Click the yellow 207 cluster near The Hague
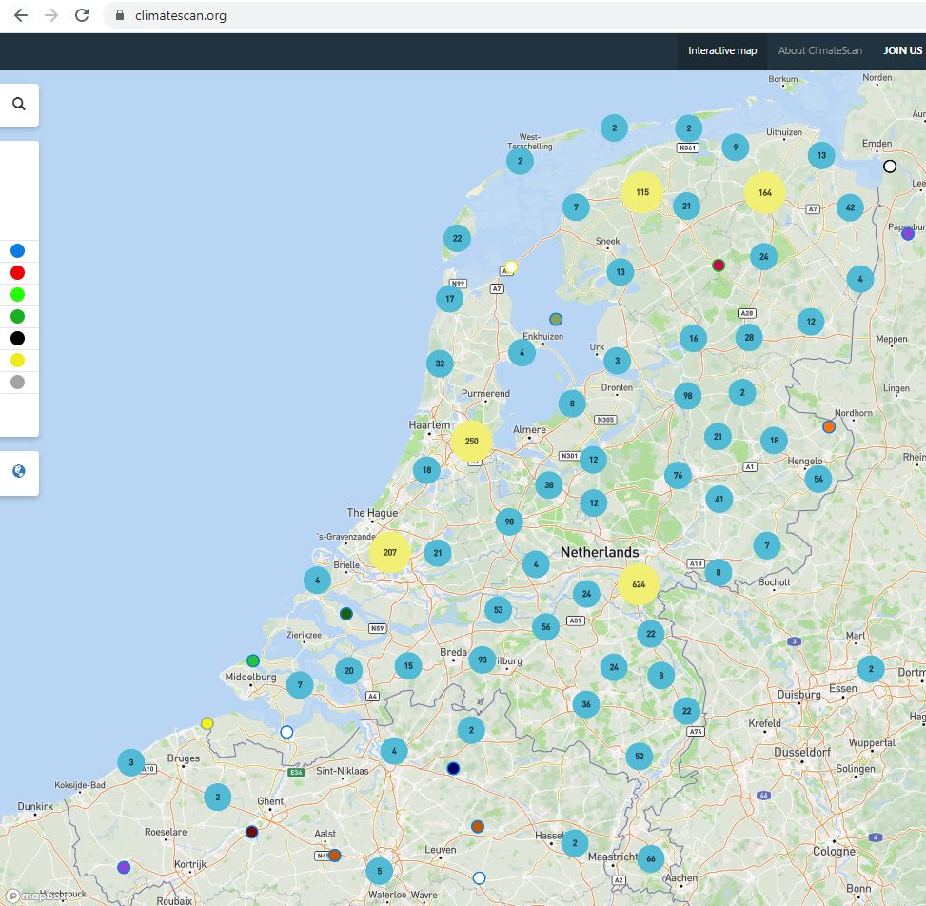Screen dimensions: 926x906 [x=389, y=553]
